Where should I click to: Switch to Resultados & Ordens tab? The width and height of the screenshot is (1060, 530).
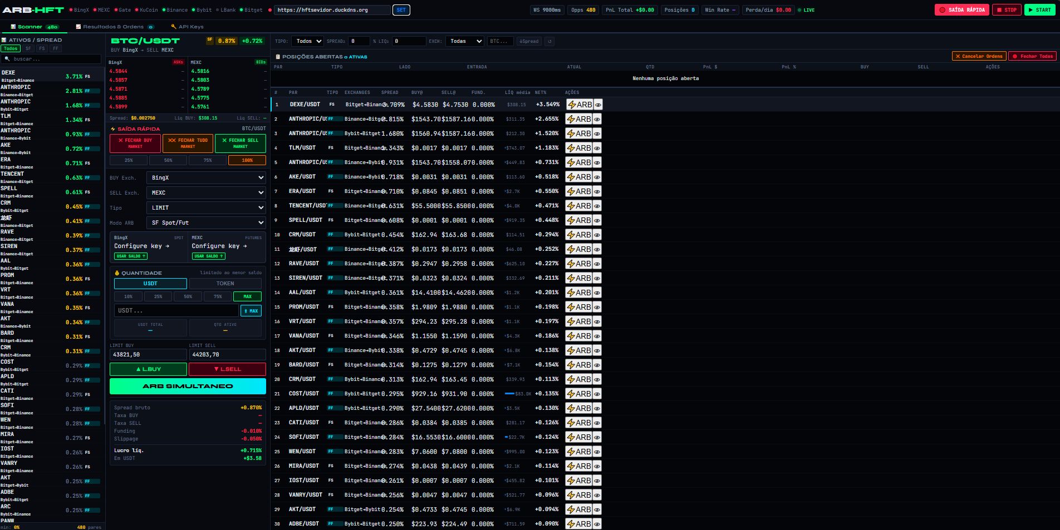click(114, 27)
